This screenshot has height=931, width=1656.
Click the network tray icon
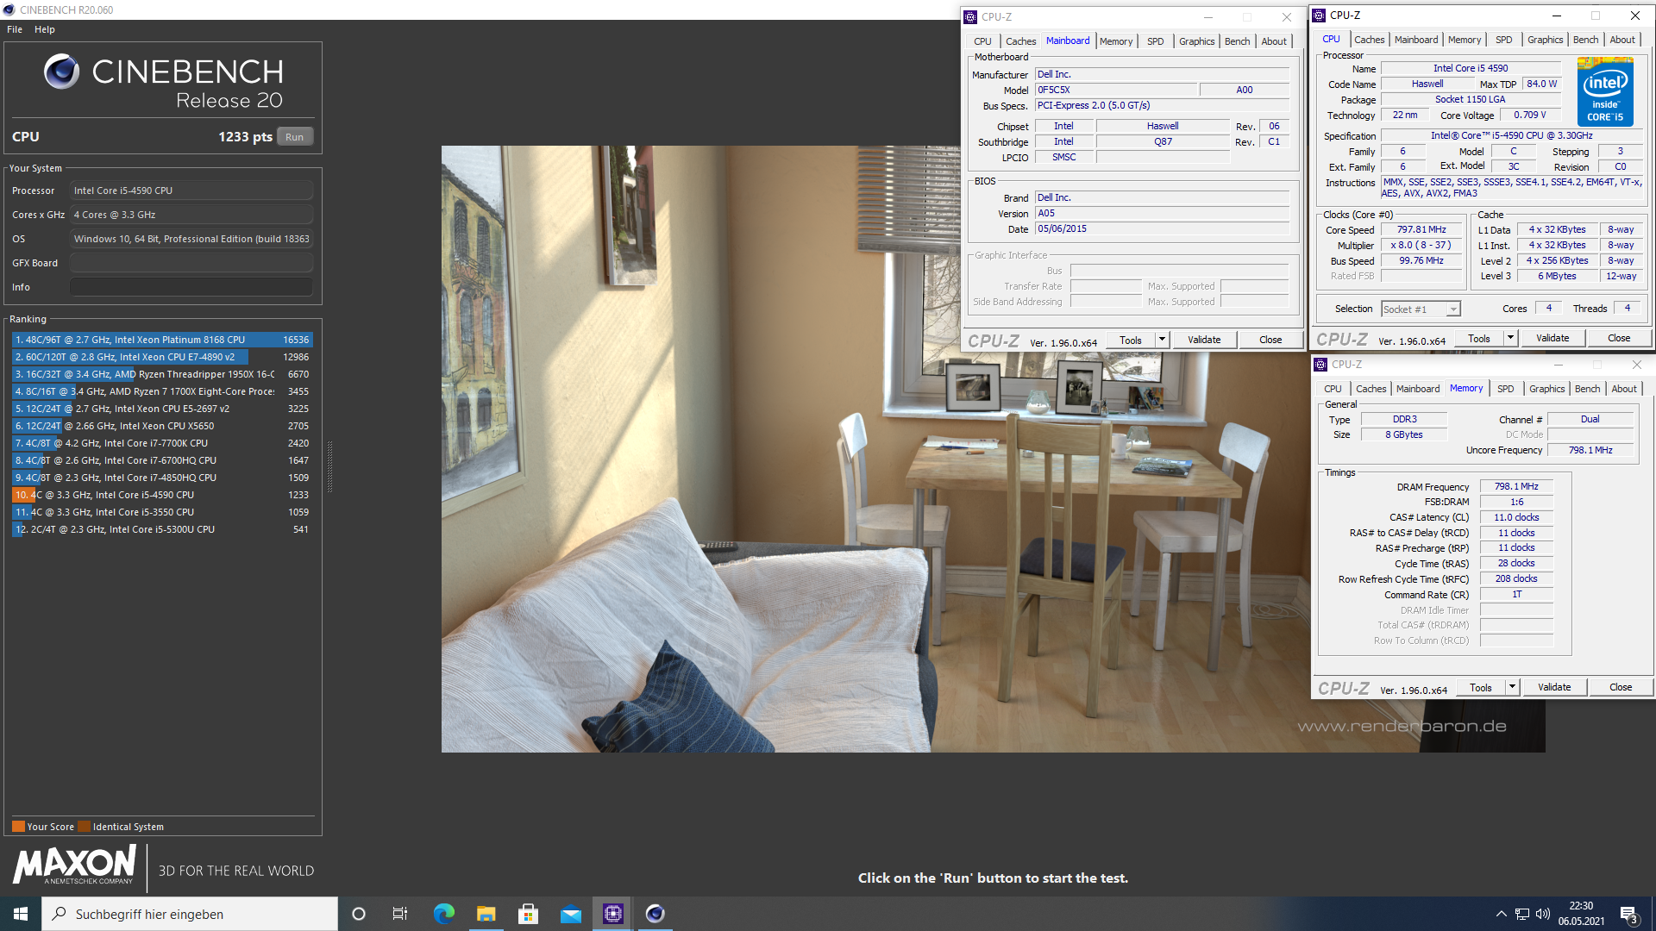(1522, 914)
